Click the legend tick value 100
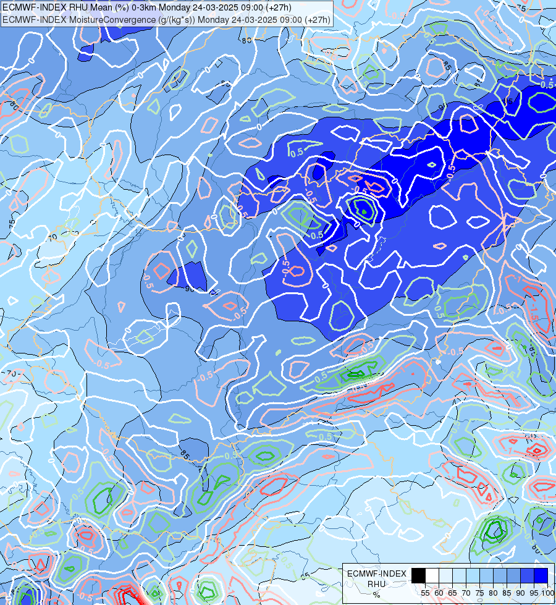556x605 pixels. click(549, 593)
